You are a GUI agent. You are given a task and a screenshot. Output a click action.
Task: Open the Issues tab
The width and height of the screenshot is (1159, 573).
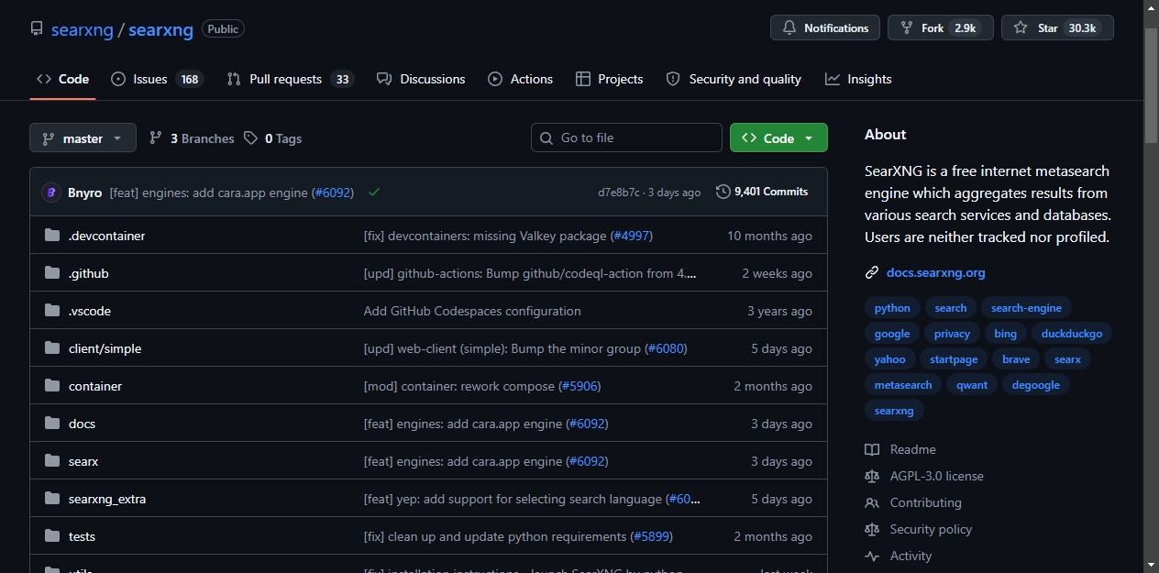pos(157,79)
